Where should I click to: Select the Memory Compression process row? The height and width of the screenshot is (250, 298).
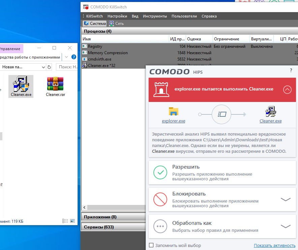click(190, 53)
